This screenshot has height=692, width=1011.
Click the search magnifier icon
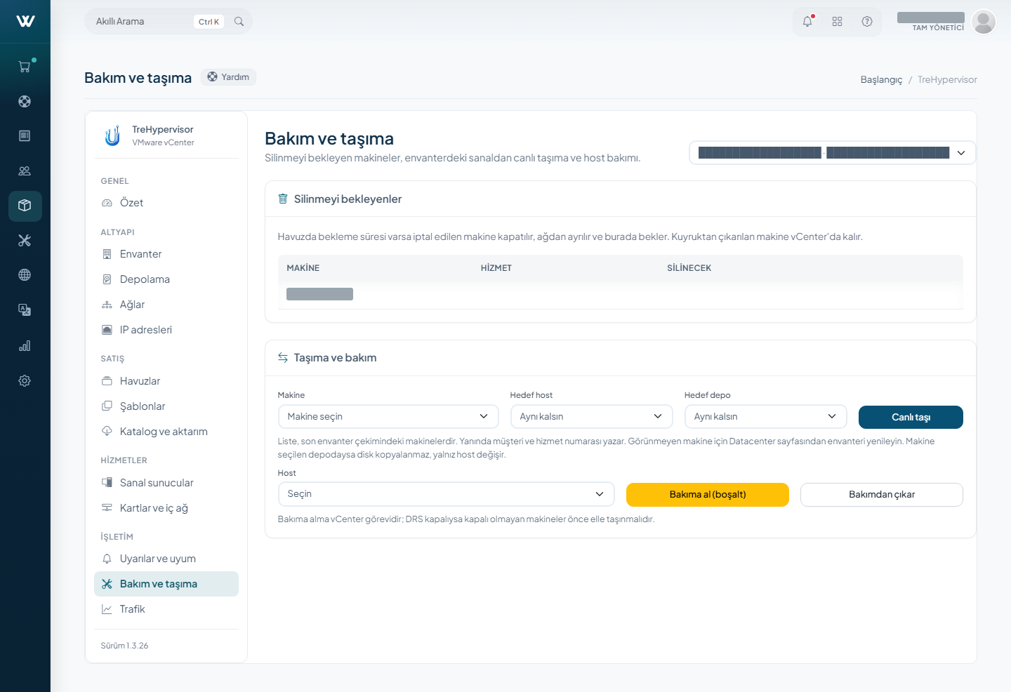(239, 22)
